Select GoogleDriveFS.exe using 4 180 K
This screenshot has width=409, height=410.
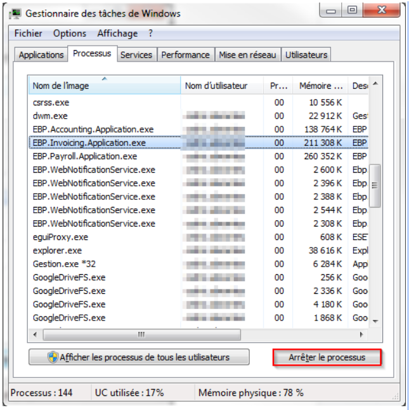(x=198, y=305)
